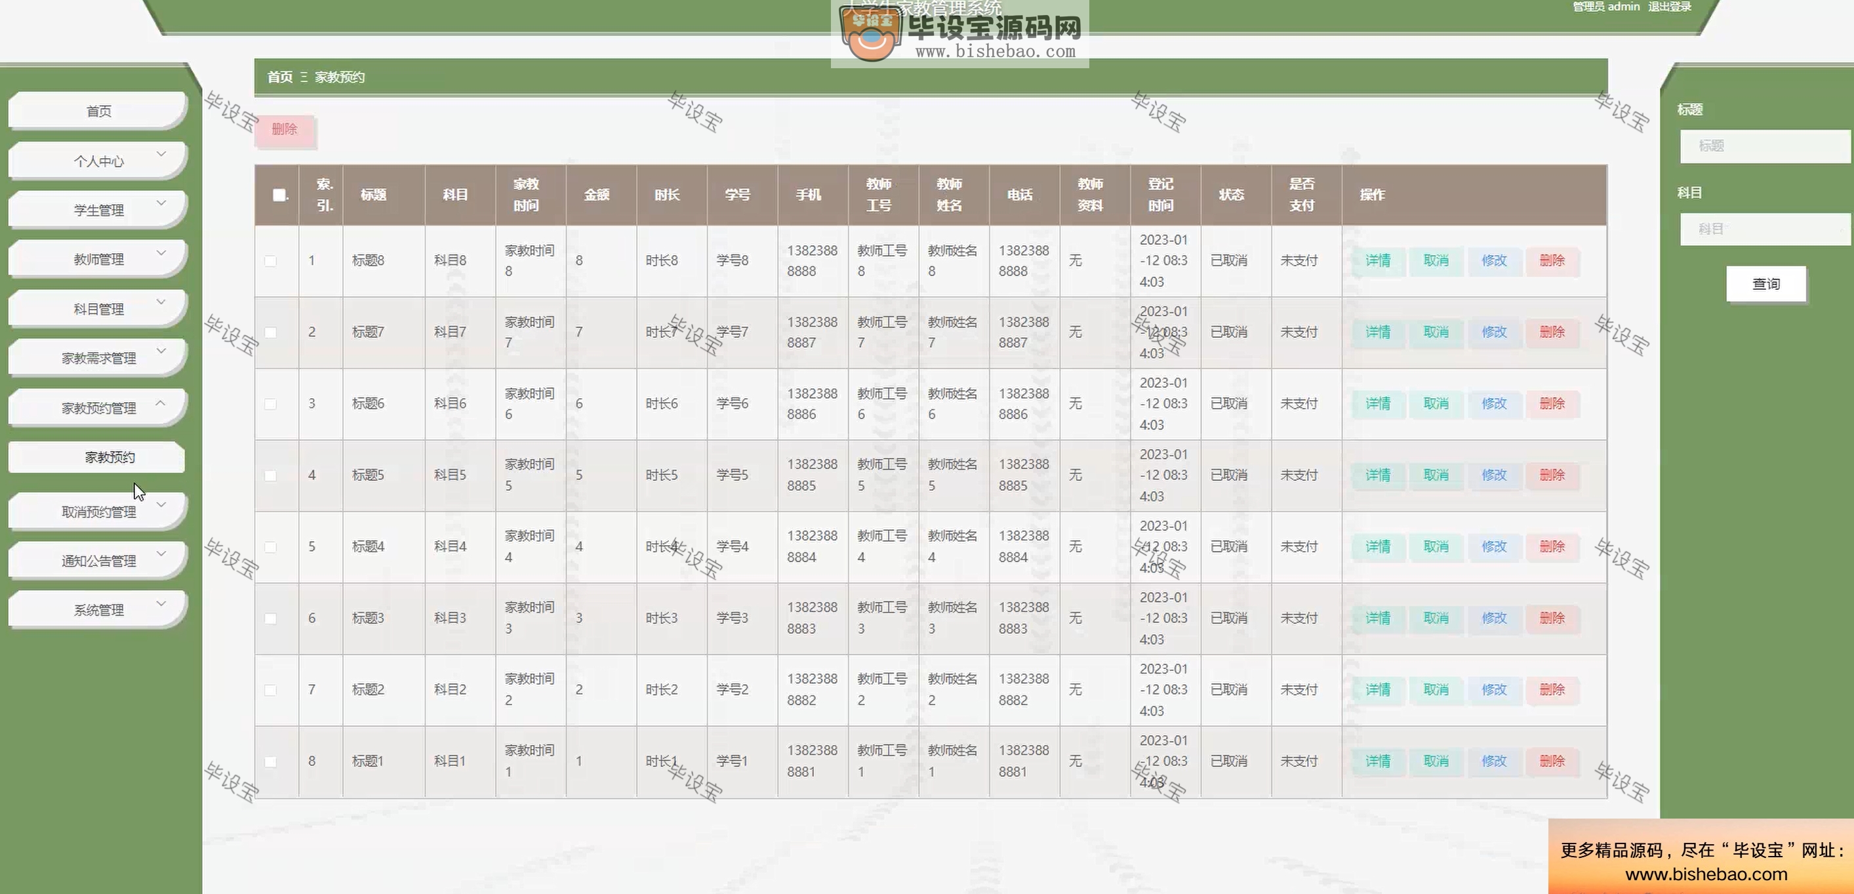
Task: Click red 删除 for row 标题7
Action: (x=1552, y=332)
